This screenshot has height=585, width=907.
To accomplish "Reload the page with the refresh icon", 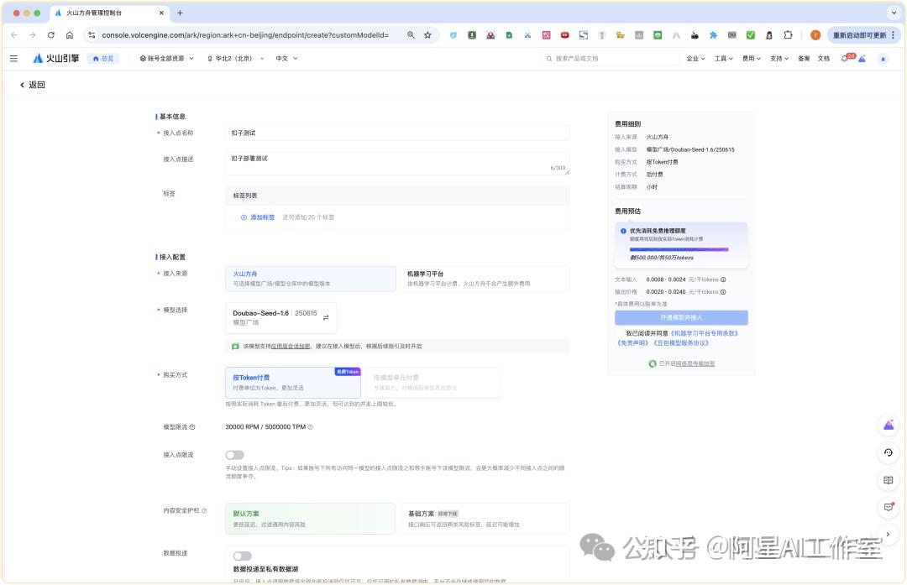I will pos(51,35).
